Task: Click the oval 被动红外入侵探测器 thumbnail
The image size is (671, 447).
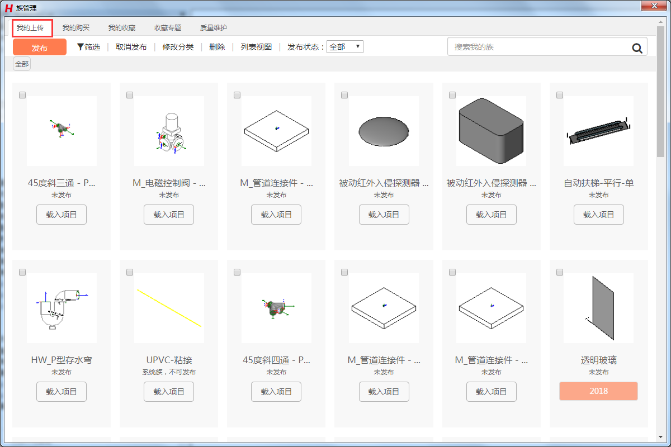Action: click(x=384, y=131)
